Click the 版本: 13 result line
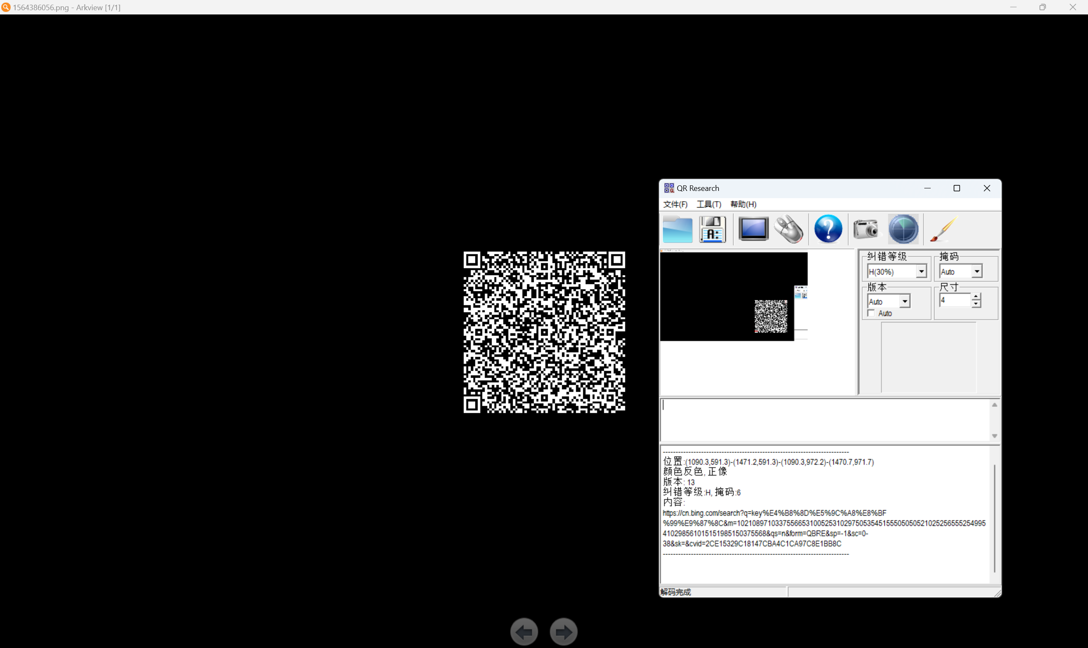The image size is (1088, 648). click(x=679, y=482)
